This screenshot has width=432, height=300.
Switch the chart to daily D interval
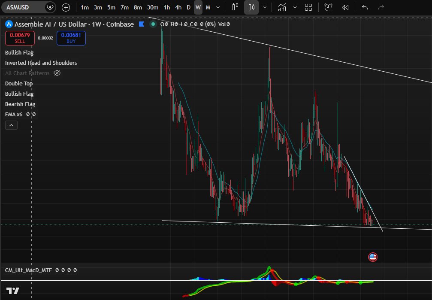[188, 7]
